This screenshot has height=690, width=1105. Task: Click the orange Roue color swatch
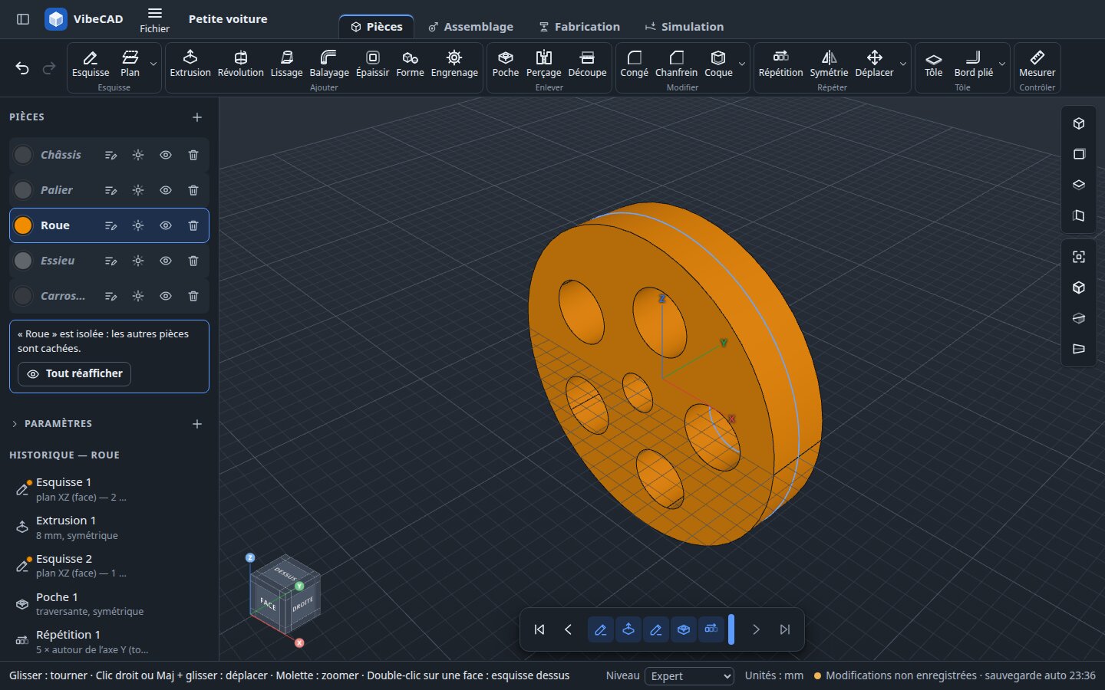coord(23,225)
